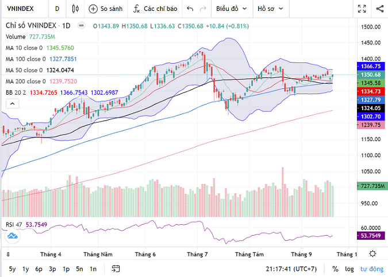The height and width of the screenshot is (277, 388).
Task: Click the D interval button
Action: 56,9
